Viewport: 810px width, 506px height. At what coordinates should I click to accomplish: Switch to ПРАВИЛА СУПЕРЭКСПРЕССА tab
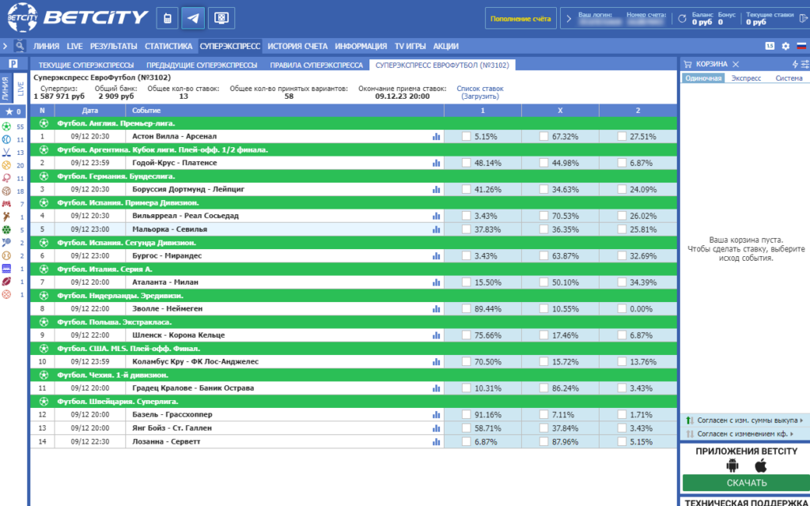pyautogui.click(x=316, y=65)
